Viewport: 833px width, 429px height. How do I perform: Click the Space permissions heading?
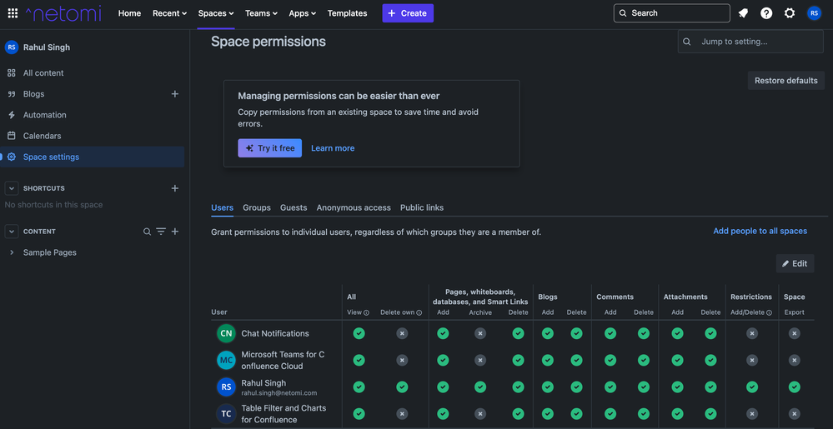(x=268, y=42)
